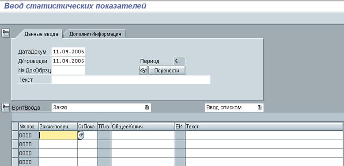
Task: Focus the ДатаДокум date field
Action: (x=68, y=52)
